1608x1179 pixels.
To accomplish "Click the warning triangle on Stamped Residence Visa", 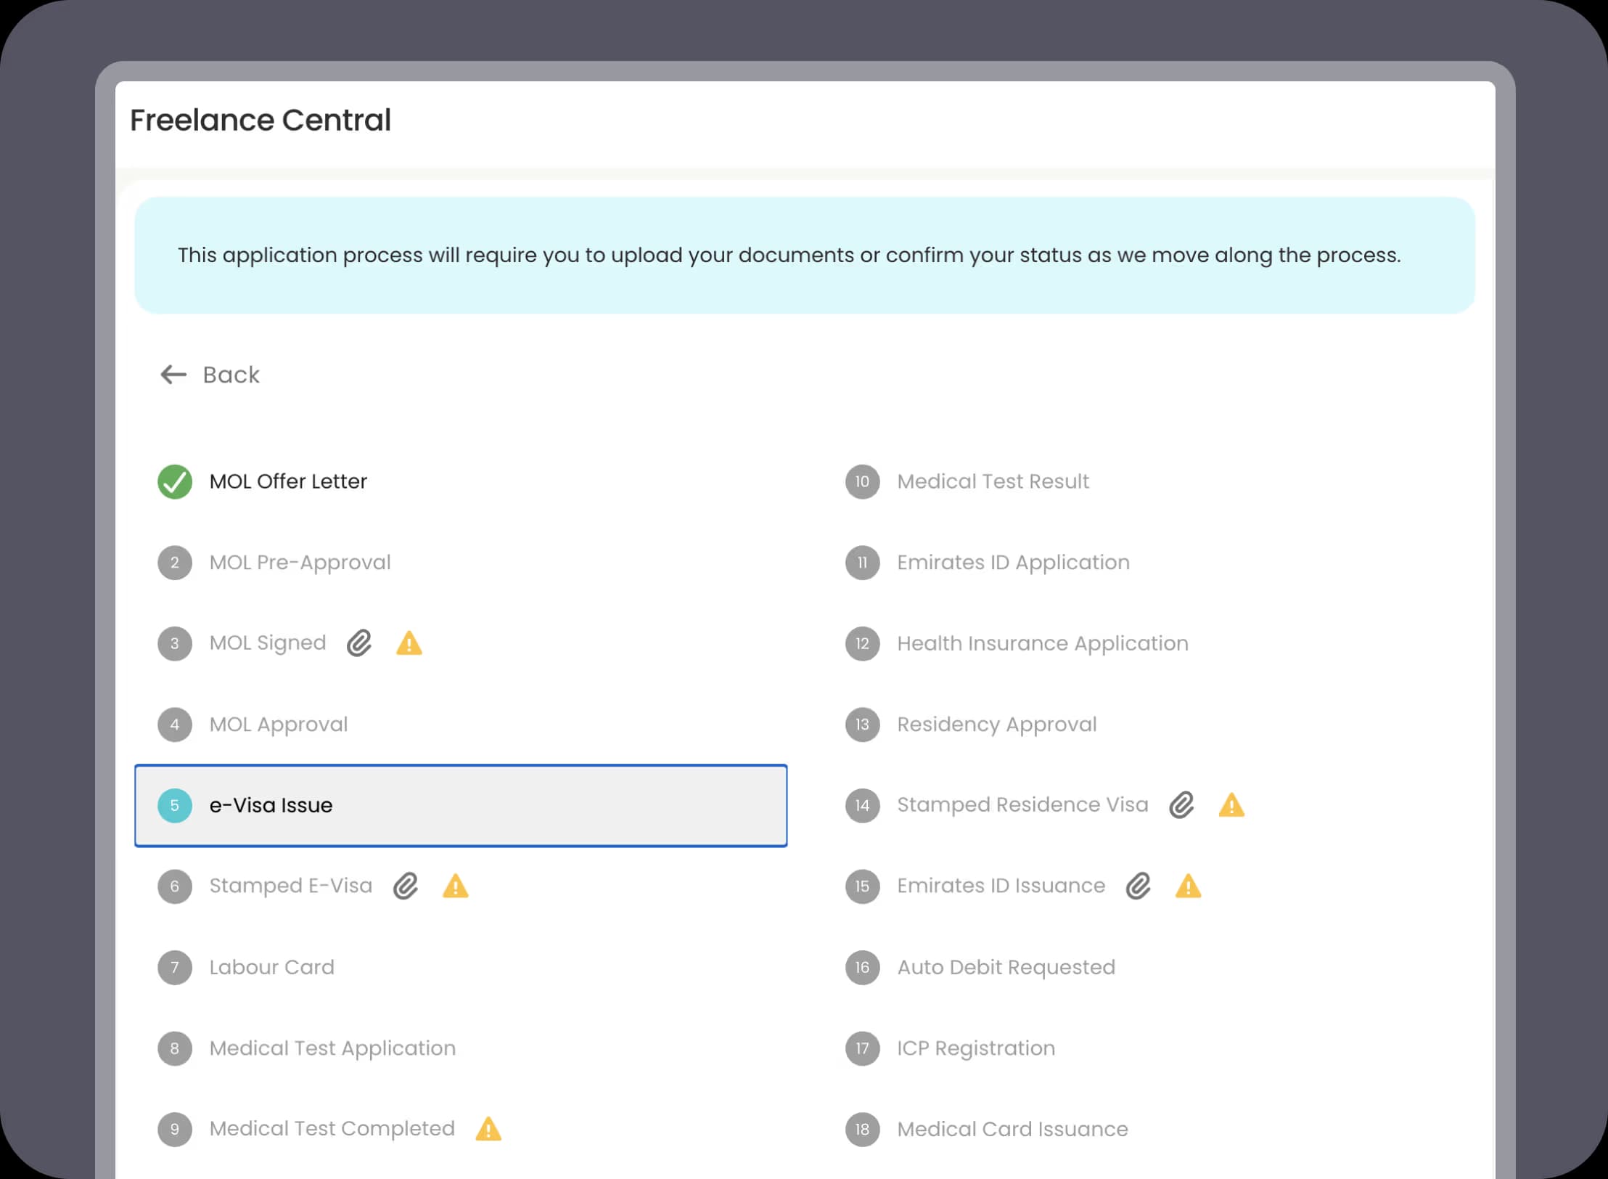I will pyautogui.click(x=1231, y=804).
